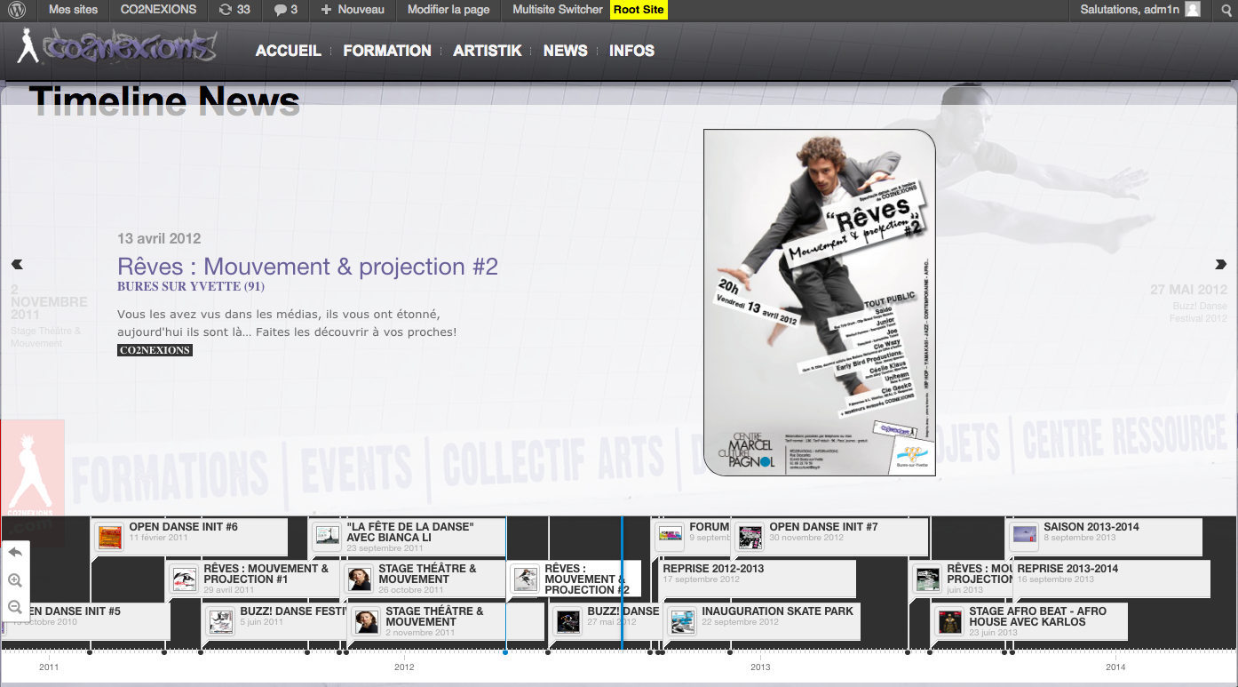The width and height of the screenshot is (1238, 687).
Task: Open the WordPress logo menu
Action: pos(17,10)
